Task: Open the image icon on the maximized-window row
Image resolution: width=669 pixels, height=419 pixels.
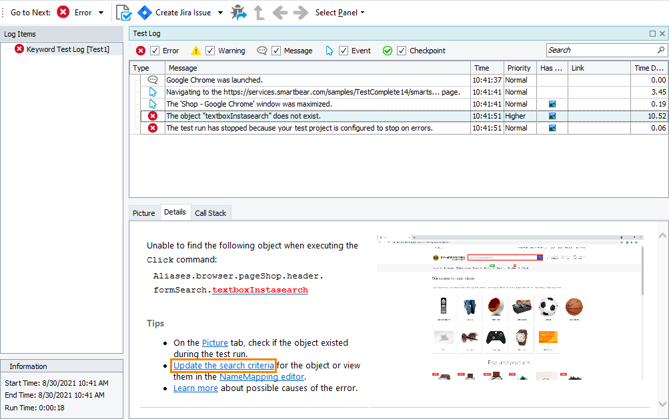Action: [552, 104]
